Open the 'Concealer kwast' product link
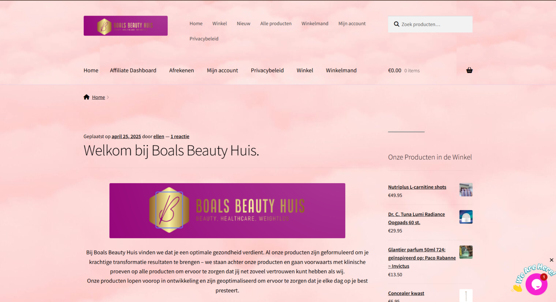Screen dimensions: 556x302 406,293
